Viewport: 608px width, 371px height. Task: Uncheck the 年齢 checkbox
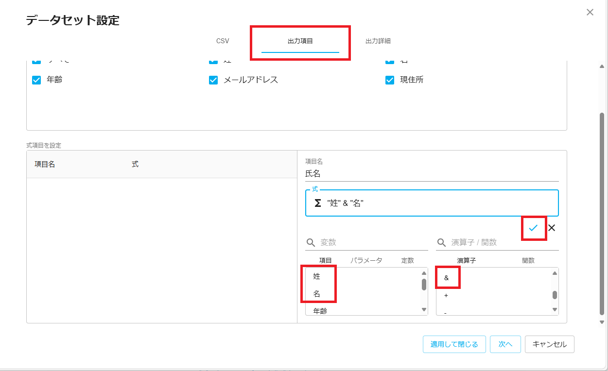(x=36, y=80)
